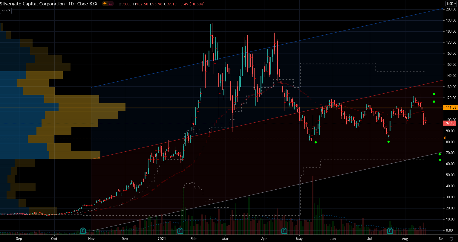Open the earnings marker in April
The width and height of the screenshot is (458, 242).
coord(284,231)
